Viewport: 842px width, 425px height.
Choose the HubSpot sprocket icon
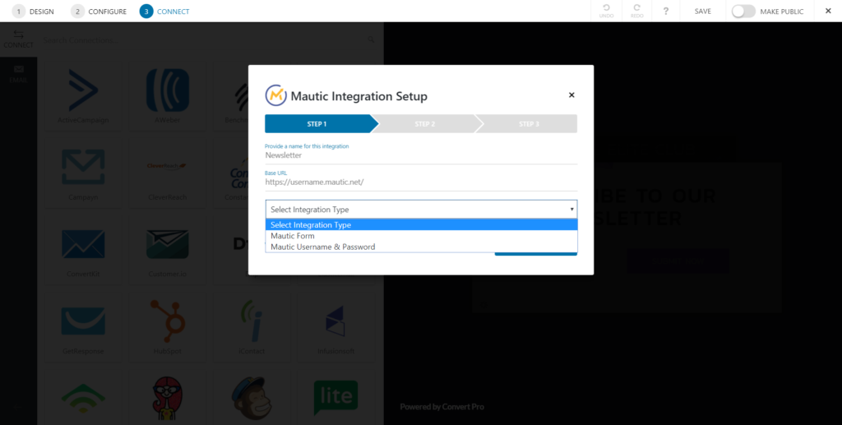(x=168, y=321)
